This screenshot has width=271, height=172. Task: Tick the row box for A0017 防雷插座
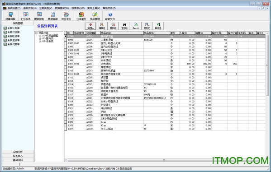pyautogui.click(x=65, y=84)
